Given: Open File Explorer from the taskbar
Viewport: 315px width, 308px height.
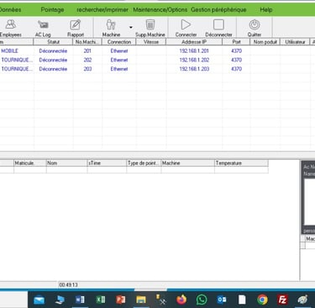Looking at the screenshot, I should [141, 300].
